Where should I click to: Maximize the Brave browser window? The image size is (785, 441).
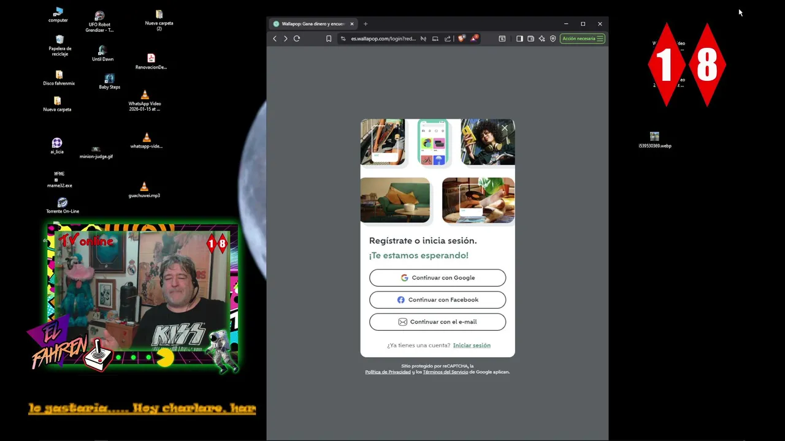(x=583, y=24)
